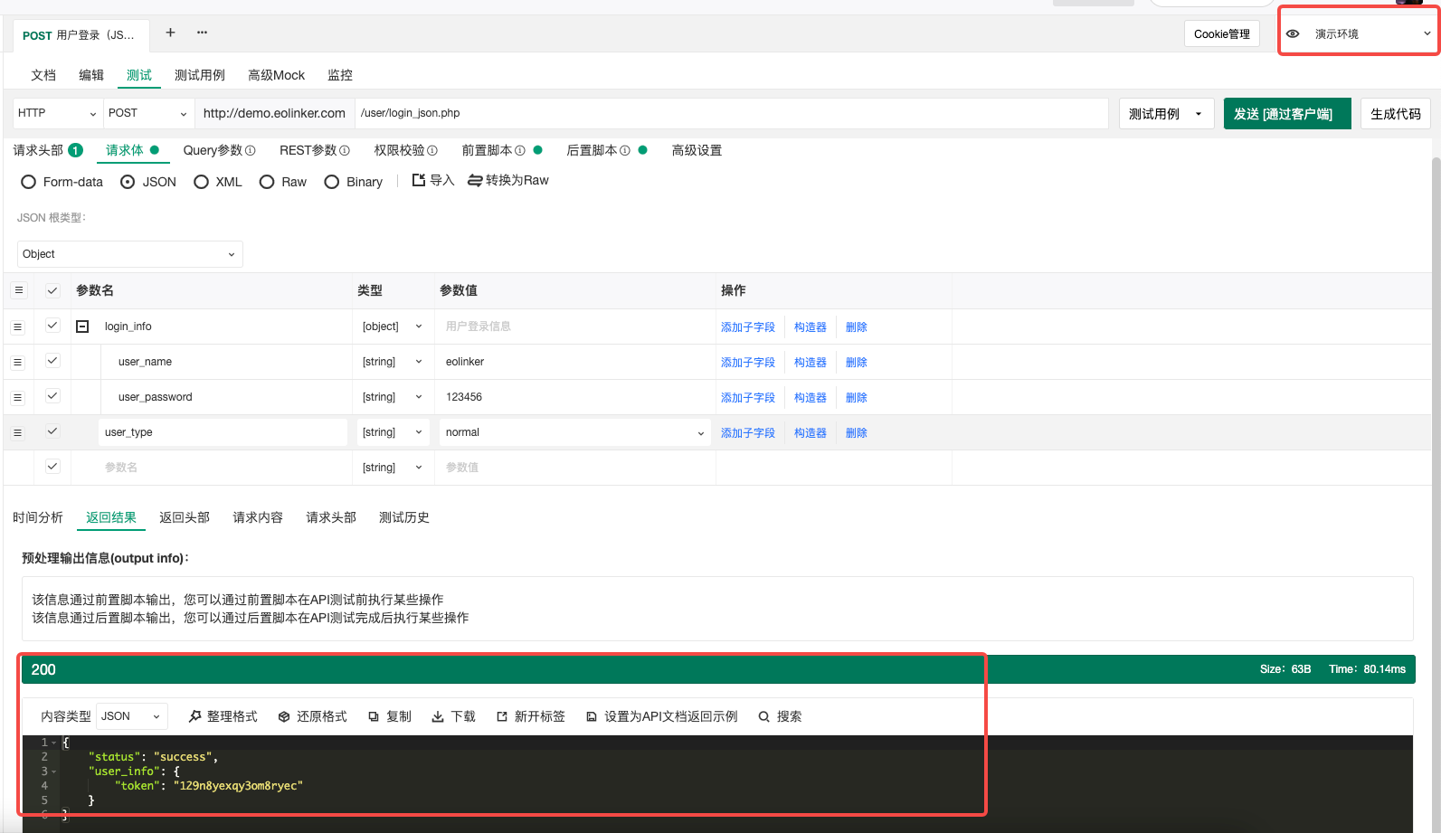Click 构造器 link in user_name row
Viewport: 1441px width, 833px height.
click(811, 363)
